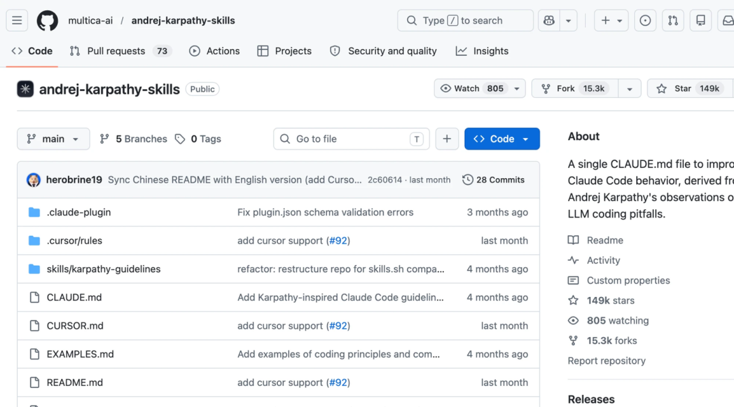Click andrej-karpathy-skills breadcrumb link
734x407 pixels.
click(x=183, y=20)
